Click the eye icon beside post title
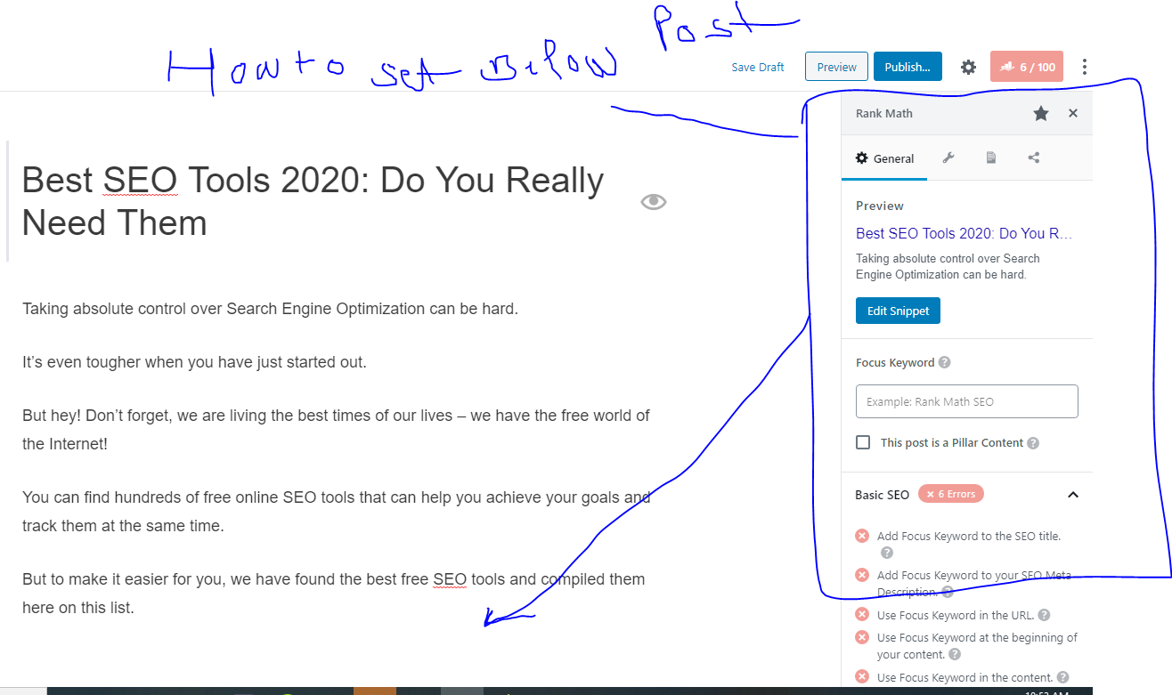 [654, 202]
